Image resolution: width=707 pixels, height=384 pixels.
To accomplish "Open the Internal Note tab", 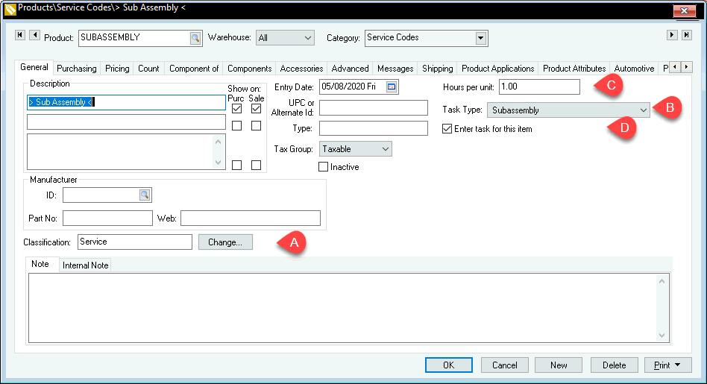I will (x=85, y=265).
